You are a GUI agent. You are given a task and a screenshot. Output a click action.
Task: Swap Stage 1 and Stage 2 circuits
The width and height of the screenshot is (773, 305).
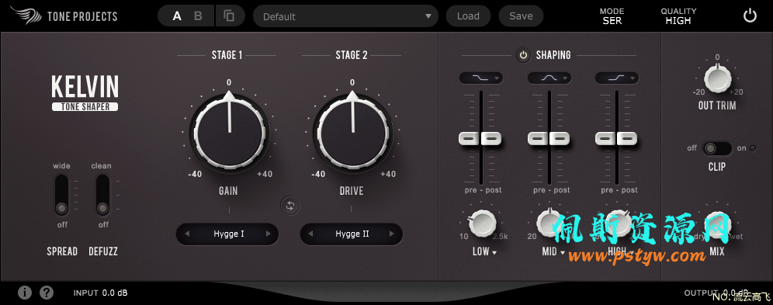point(290,206)
